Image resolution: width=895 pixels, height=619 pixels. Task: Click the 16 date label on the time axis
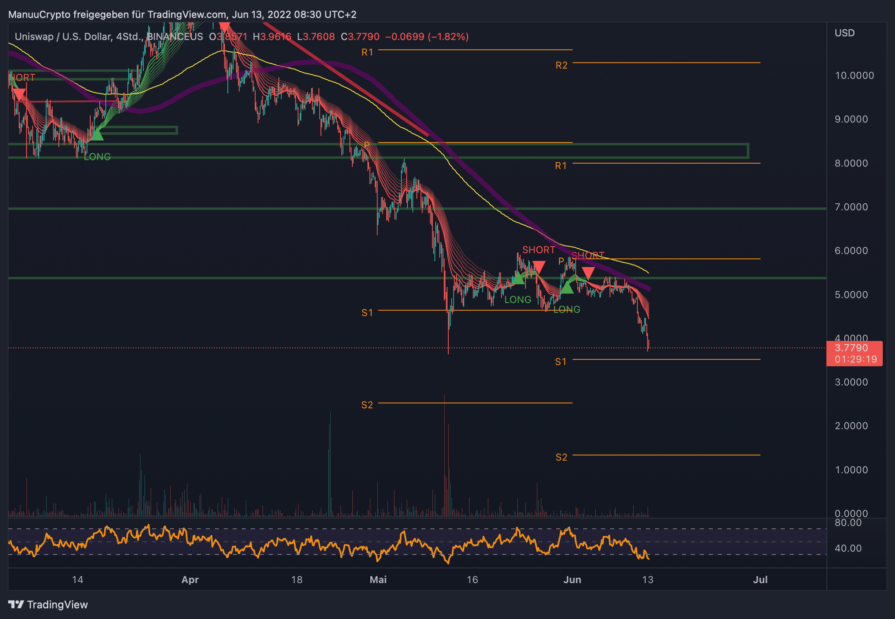click(472, 580)
